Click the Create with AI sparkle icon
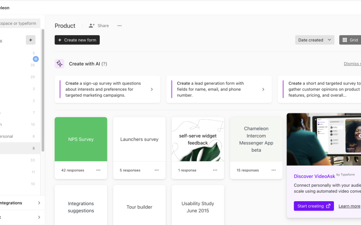The height and width of the screenshot is (225, 361). (x=60, y=64)
